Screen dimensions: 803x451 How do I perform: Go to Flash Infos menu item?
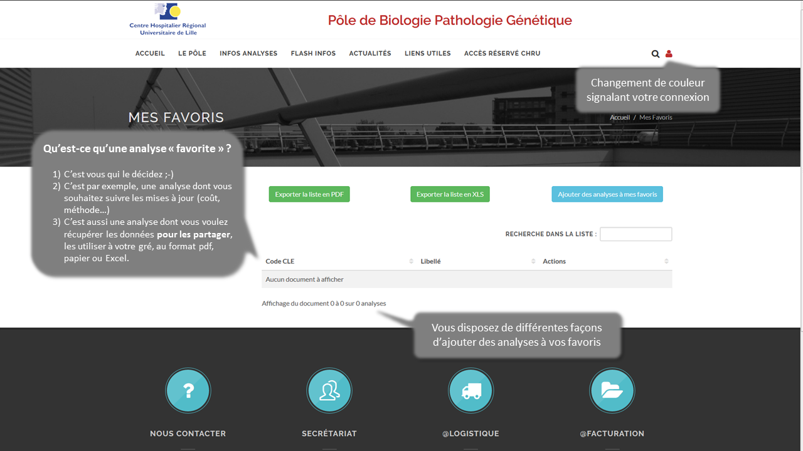coord(313,53)
